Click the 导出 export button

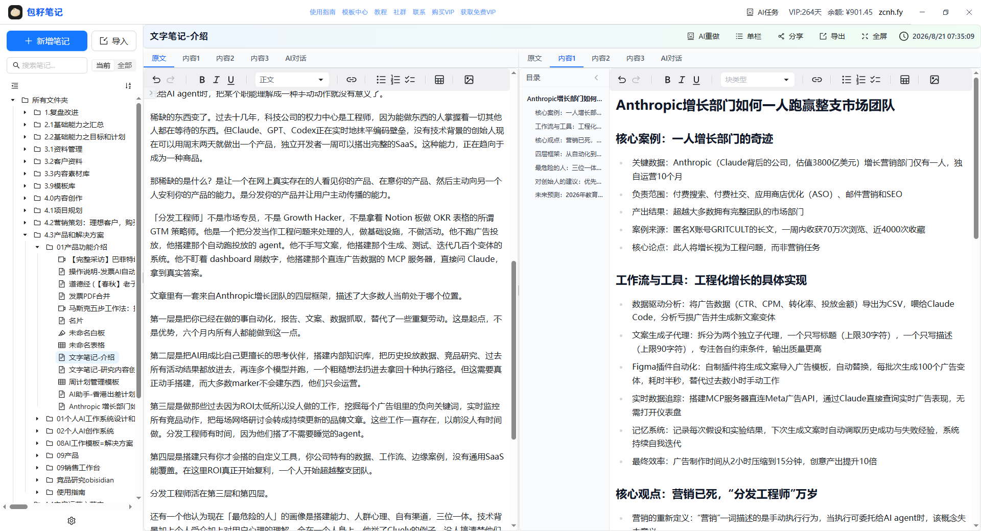tap(832, 36)
